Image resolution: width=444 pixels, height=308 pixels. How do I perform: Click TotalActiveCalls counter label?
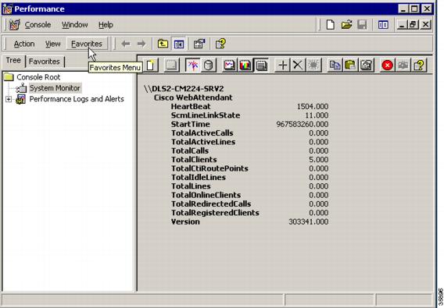pos(202,133)
